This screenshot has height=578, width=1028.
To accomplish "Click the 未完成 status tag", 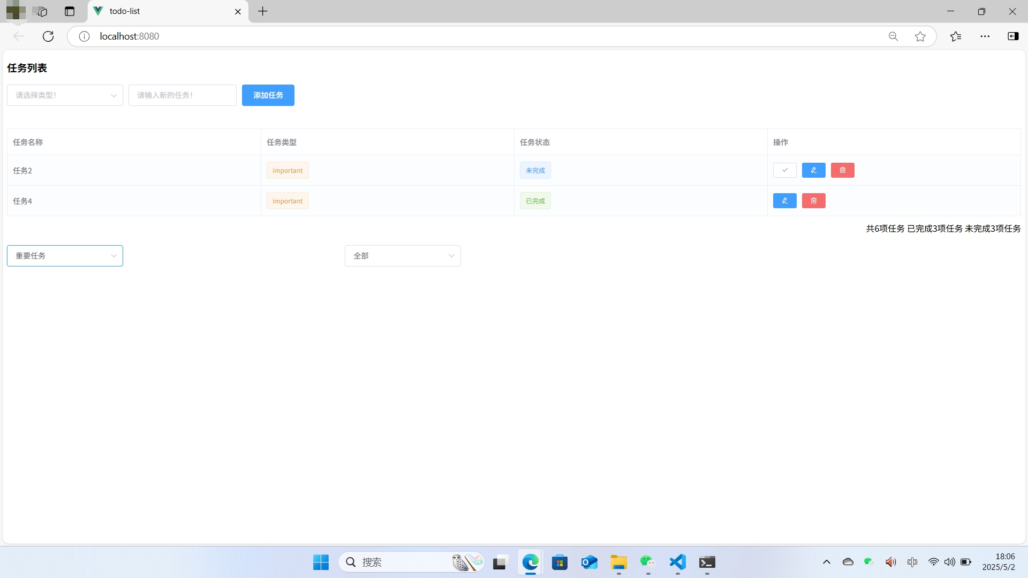I will [535, 170].
